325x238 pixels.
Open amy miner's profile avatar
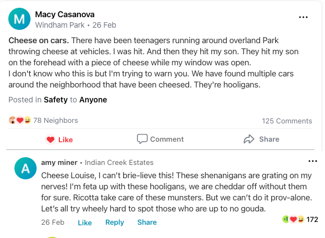pos(26,168)
